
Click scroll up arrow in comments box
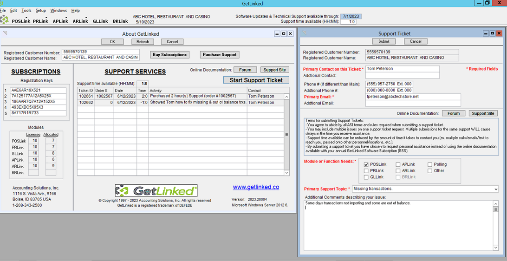pos(496,203)
